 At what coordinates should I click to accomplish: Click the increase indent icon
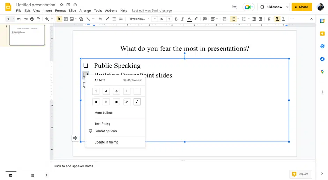click(260, 19)
